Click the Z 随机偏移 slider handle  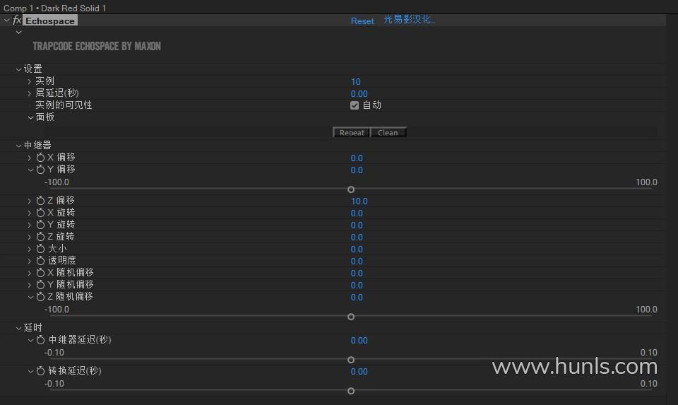351,317
